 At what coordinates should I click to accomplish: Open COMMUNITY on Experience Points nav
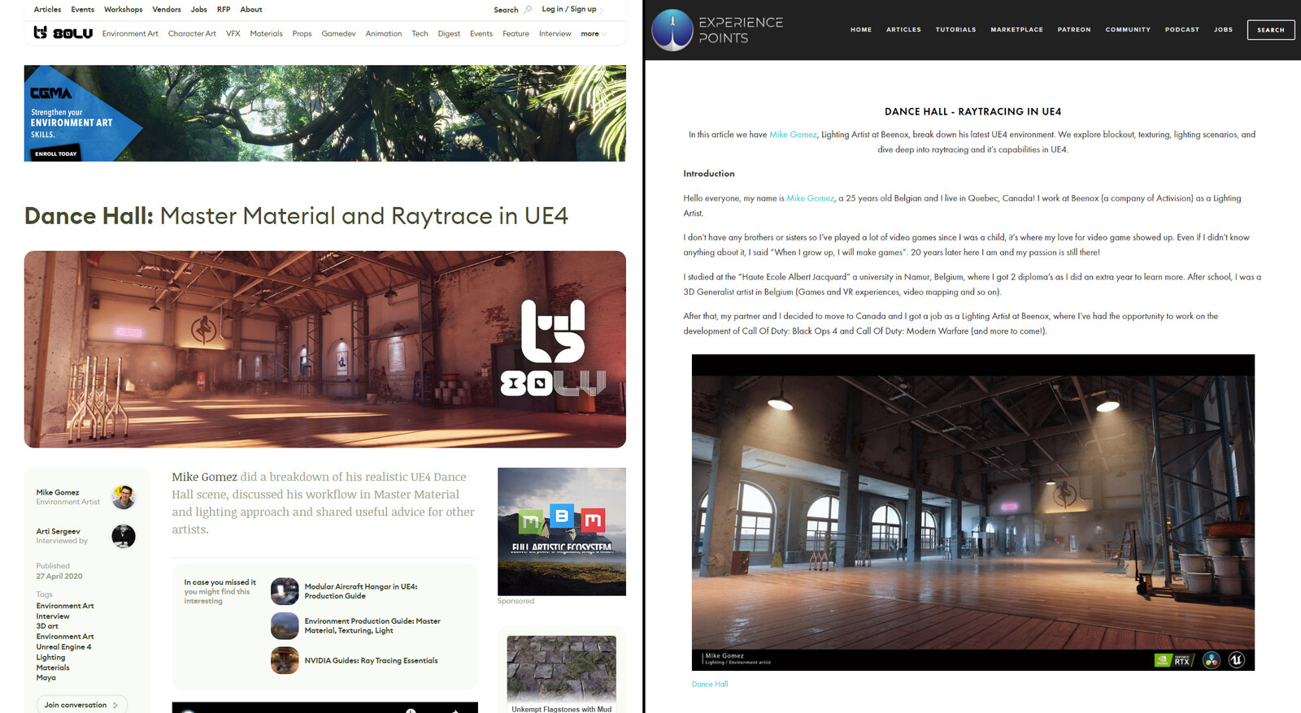(x=1128, y=30)
